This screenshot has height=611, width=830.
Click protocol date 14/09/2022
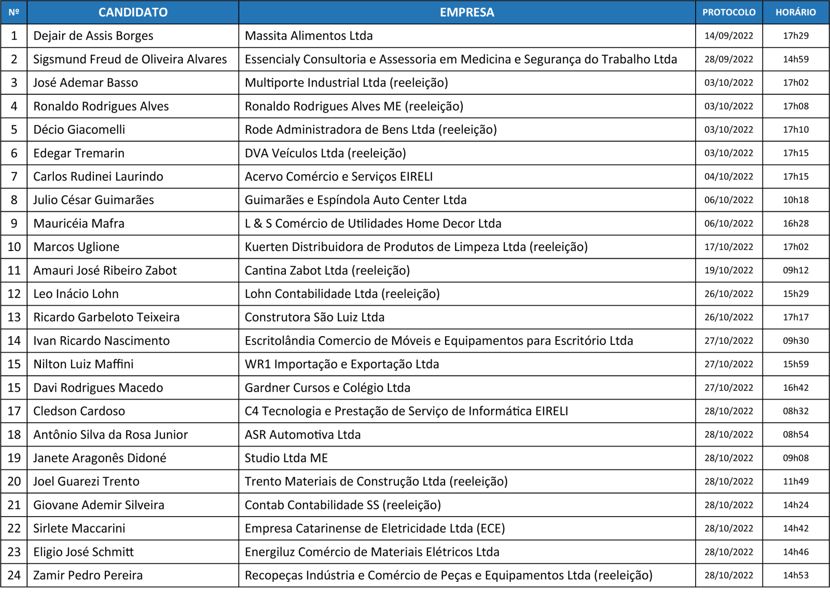tap(729, 36)
